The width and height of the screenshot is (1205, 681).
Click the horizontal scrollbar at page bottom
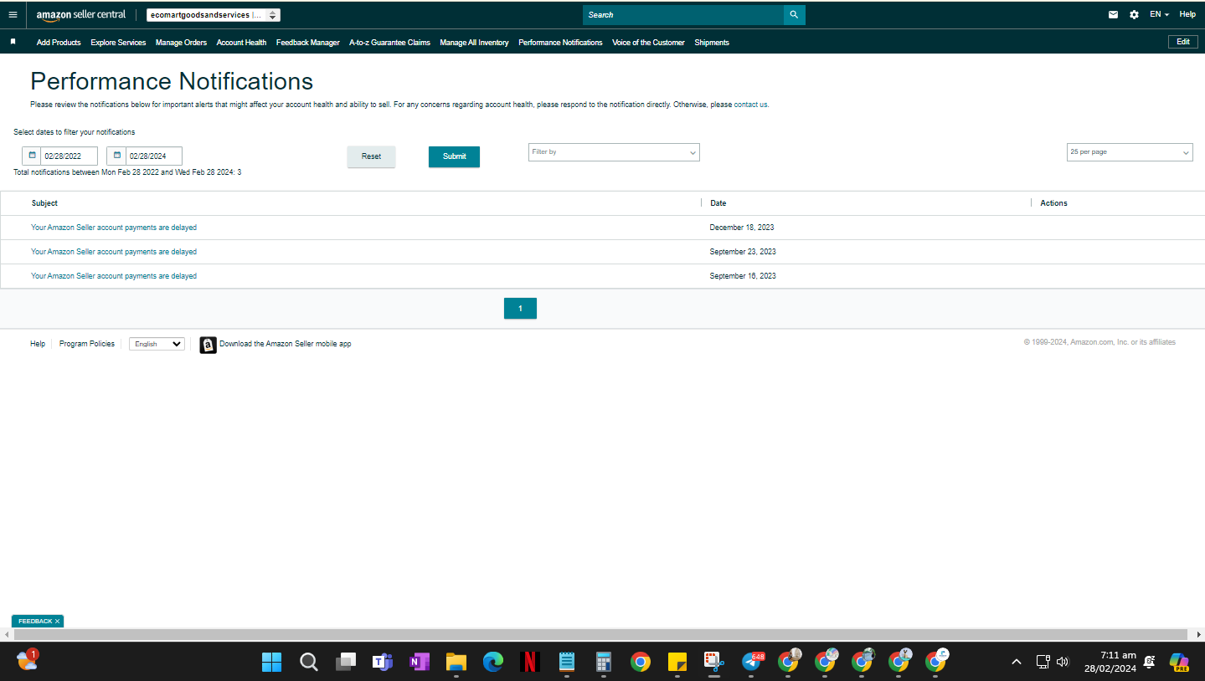point(602,634)
